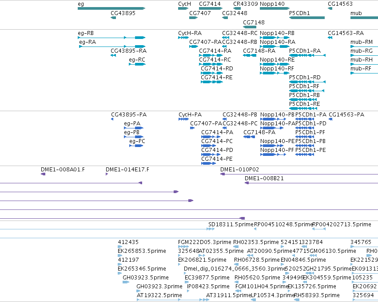The height and width of the screenshot is (302, 378).
Task: Click protein CG7148-PA
Action: click(249, 137)
